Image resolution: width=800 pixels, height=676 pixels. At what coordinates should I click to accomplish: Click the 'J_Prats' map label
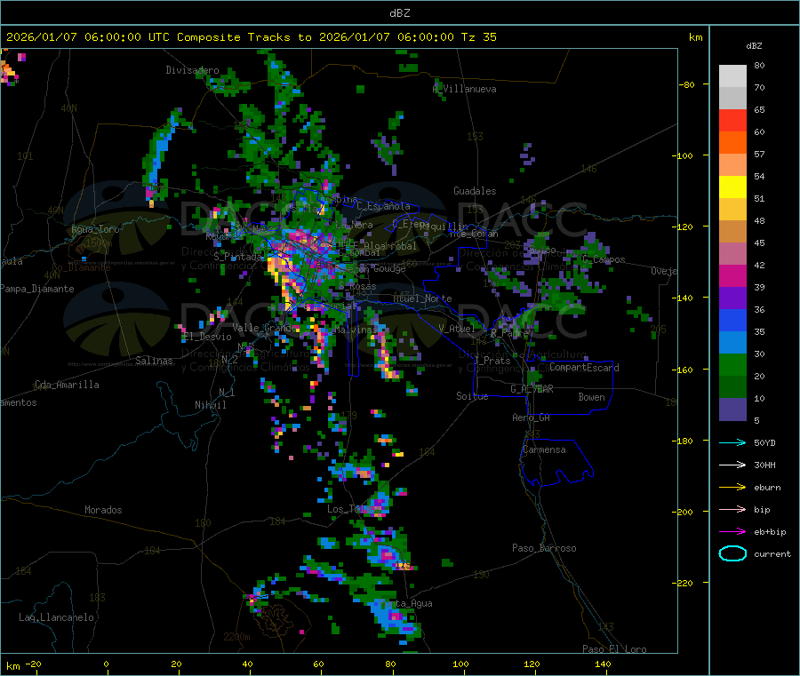pos(492,361)
